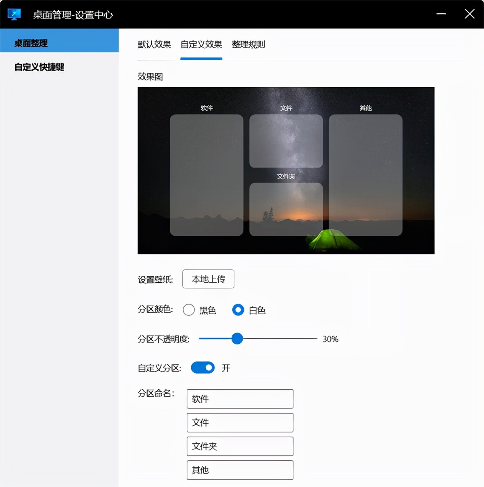This screenshot has width=484, height=487.
Task: Switch to the 默认效果 tab
Action: click(154, 44)
